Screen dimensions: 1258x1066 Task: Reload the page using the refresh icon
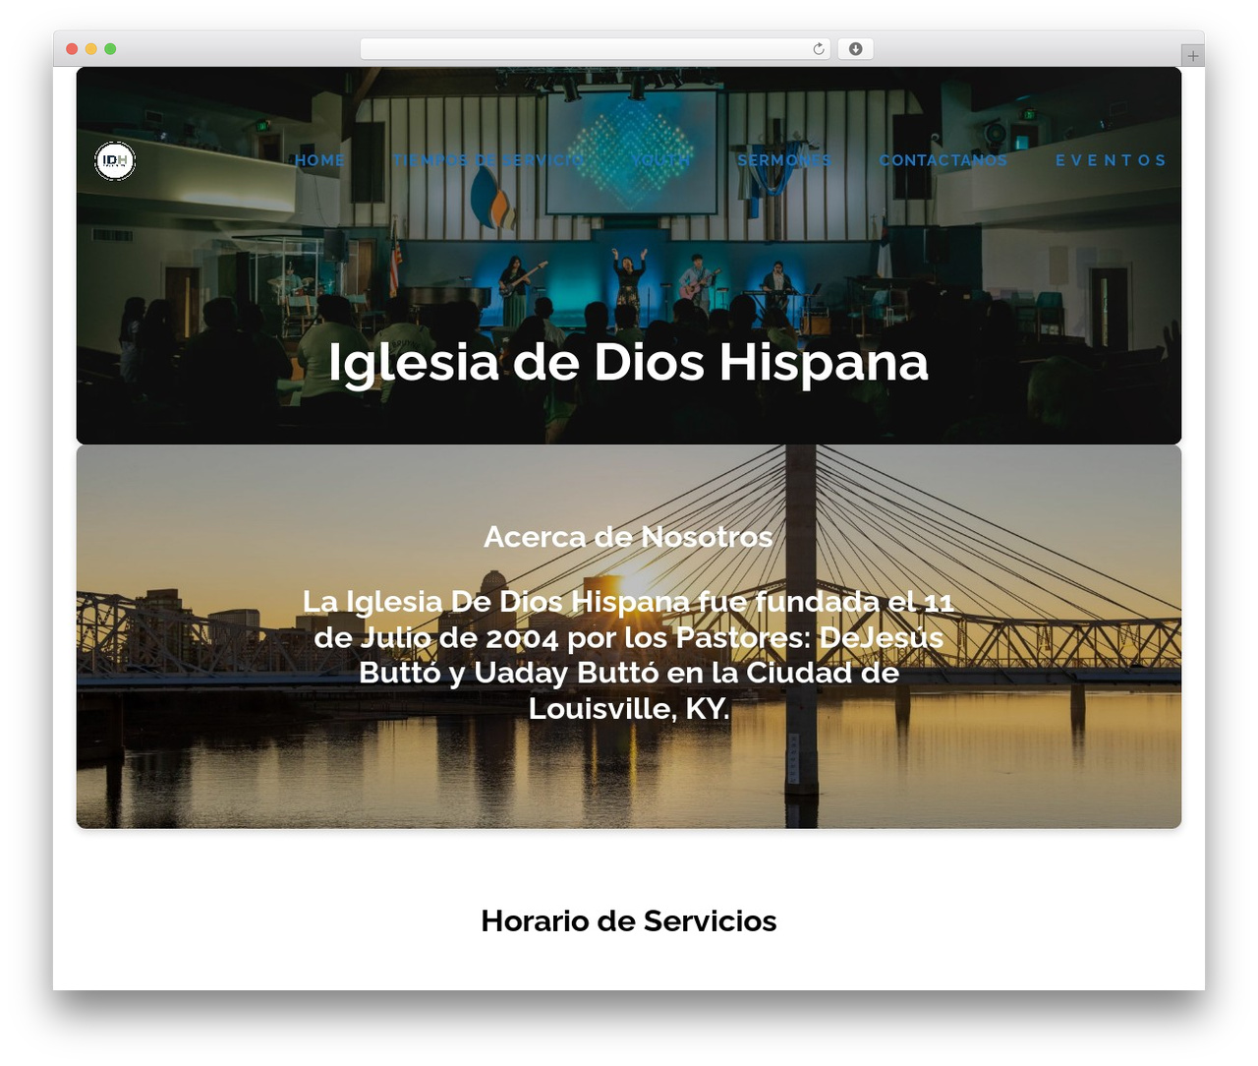pyautogui.click(x=819, y=49)
